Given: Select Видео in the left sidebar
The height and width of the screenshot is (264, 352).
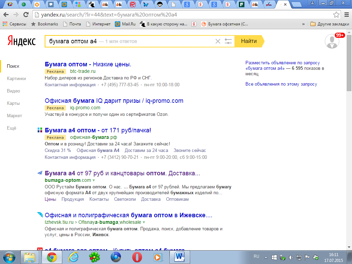Looking at the screenshot, I should coord(13,91).
